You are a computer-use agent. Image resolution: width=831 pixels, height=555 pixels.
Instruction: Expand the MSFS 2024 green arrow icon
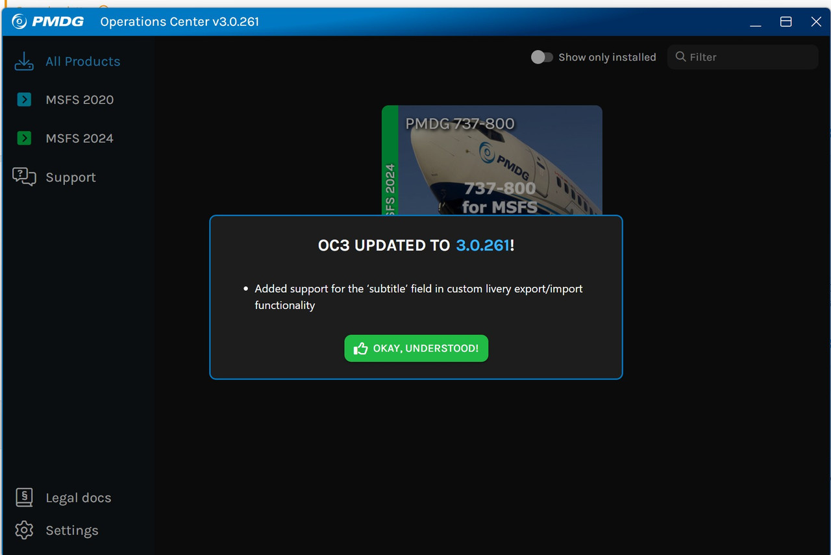(x=24, y=138)
